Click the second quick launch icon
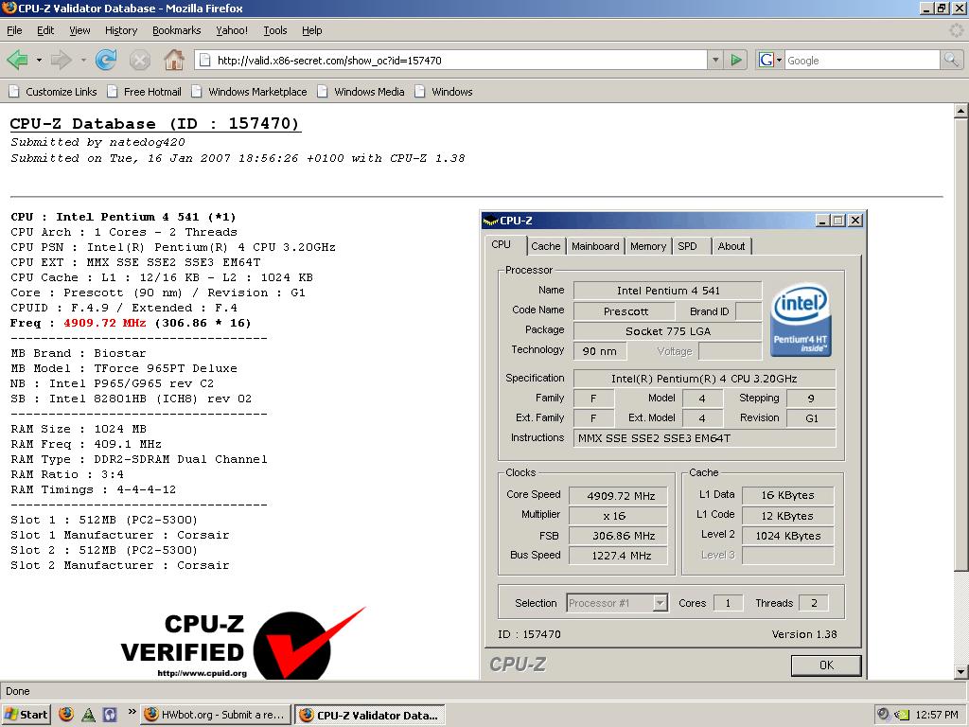Image resolution: width=969 pixels, height=727 pixels. 88,715
